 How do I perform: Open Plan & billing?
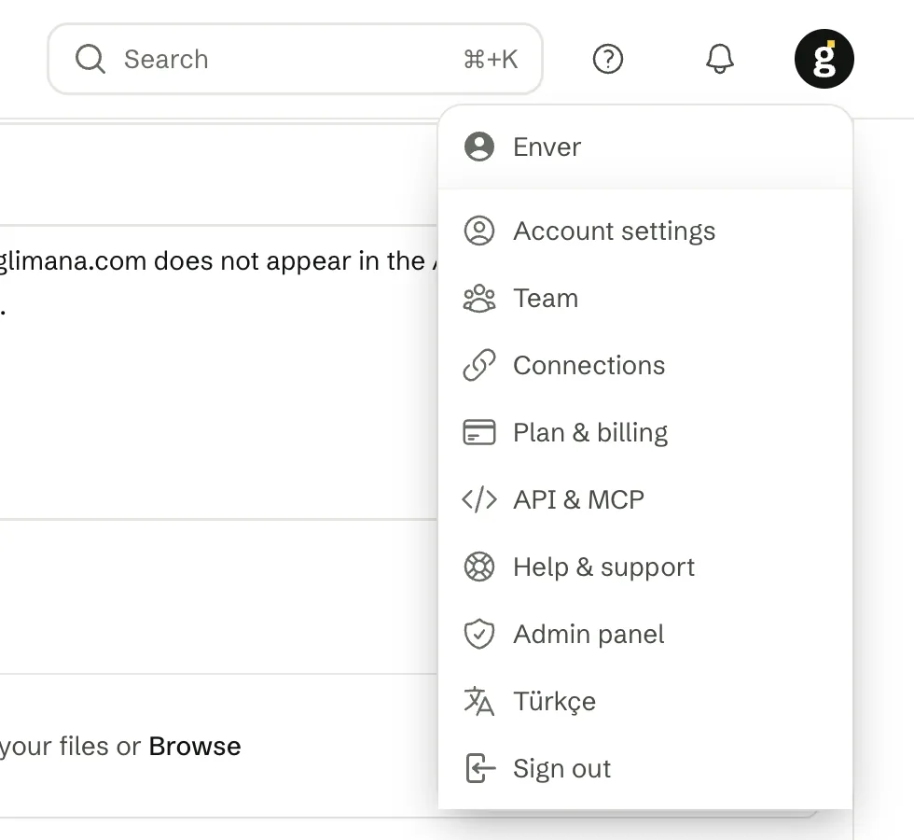click(645, 432)
